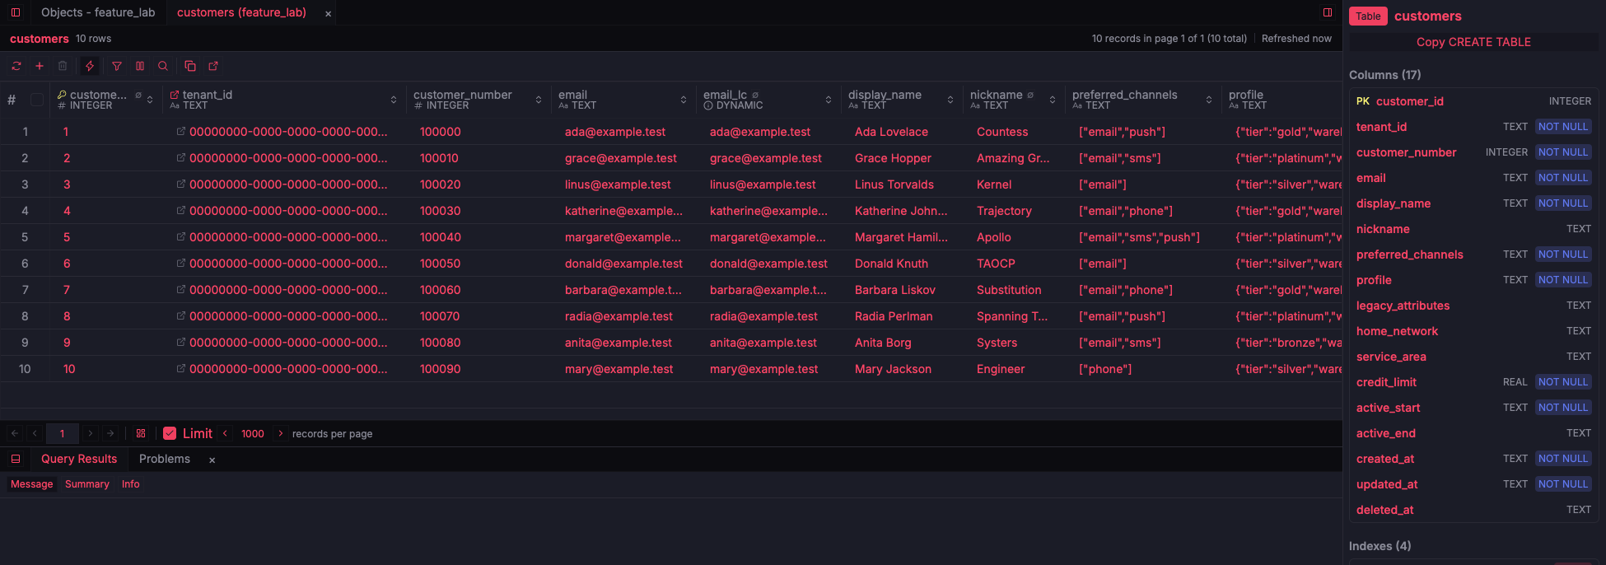
Task: Sort by display_name column arrows
Action: click(950, 100)
